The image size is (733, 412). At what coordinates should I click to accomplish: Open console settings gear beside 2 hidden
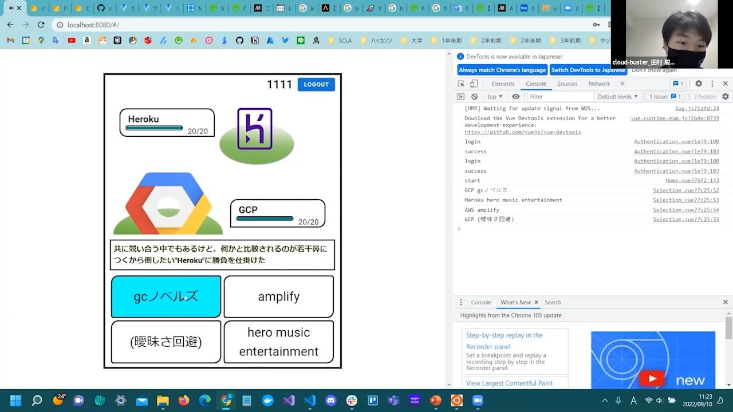tap(725, 97)
